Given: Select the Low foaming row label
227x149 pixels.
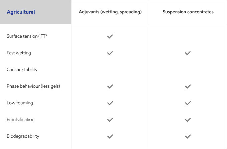Looking at the screenshot, I should pyautogui.click(x=20, y=103).
